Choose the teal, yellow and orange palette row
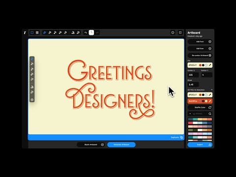 tap(200, 119)
